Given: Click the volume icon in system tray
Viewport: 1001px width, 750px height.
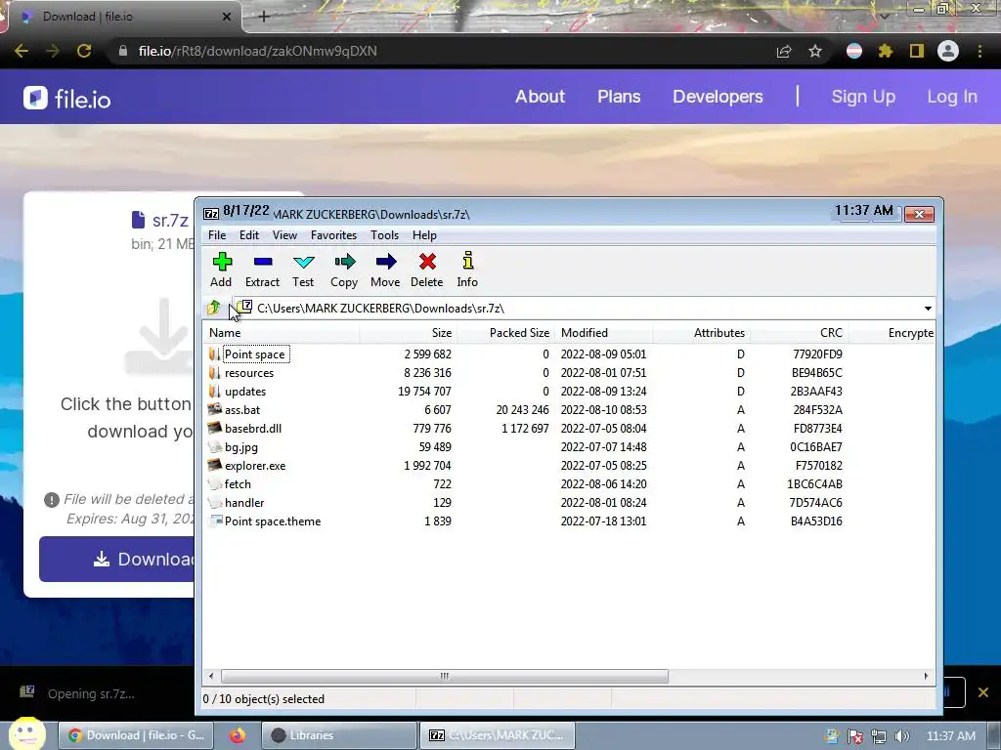Looking at the screenshot, I should pyautogui.click(x=901, y=736).
